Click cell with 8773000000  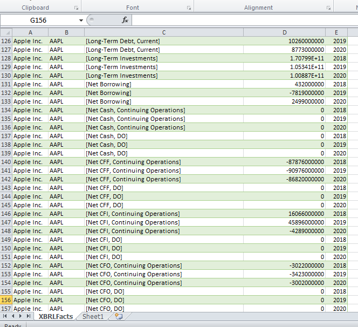click(x=285, y=50)
